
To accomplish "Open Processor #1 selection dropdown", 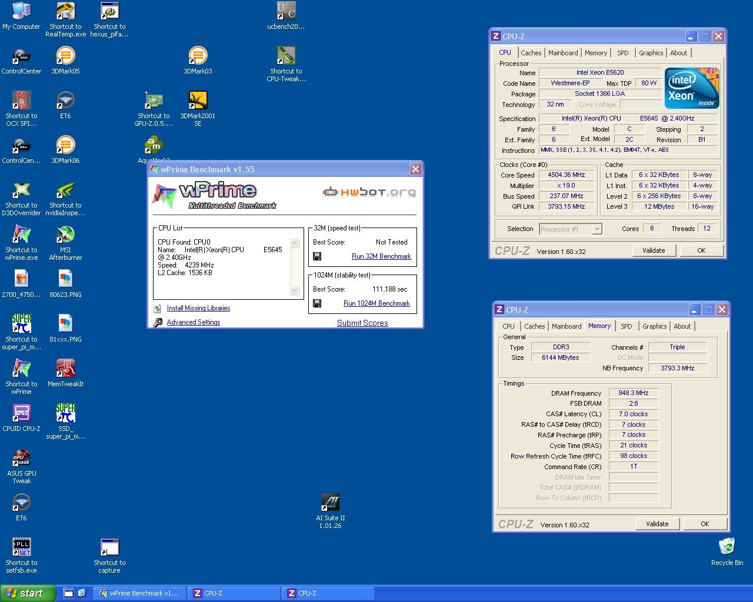I will tap(571, 229).
